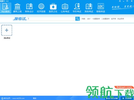134x100 pixels.
Task: Click the magnifier search button
Action: (x=77, y=19)
